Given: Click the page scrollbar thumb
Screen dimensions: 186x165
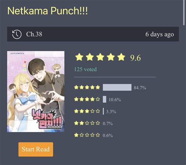Looking at the screenshot, I should [184, 13].
